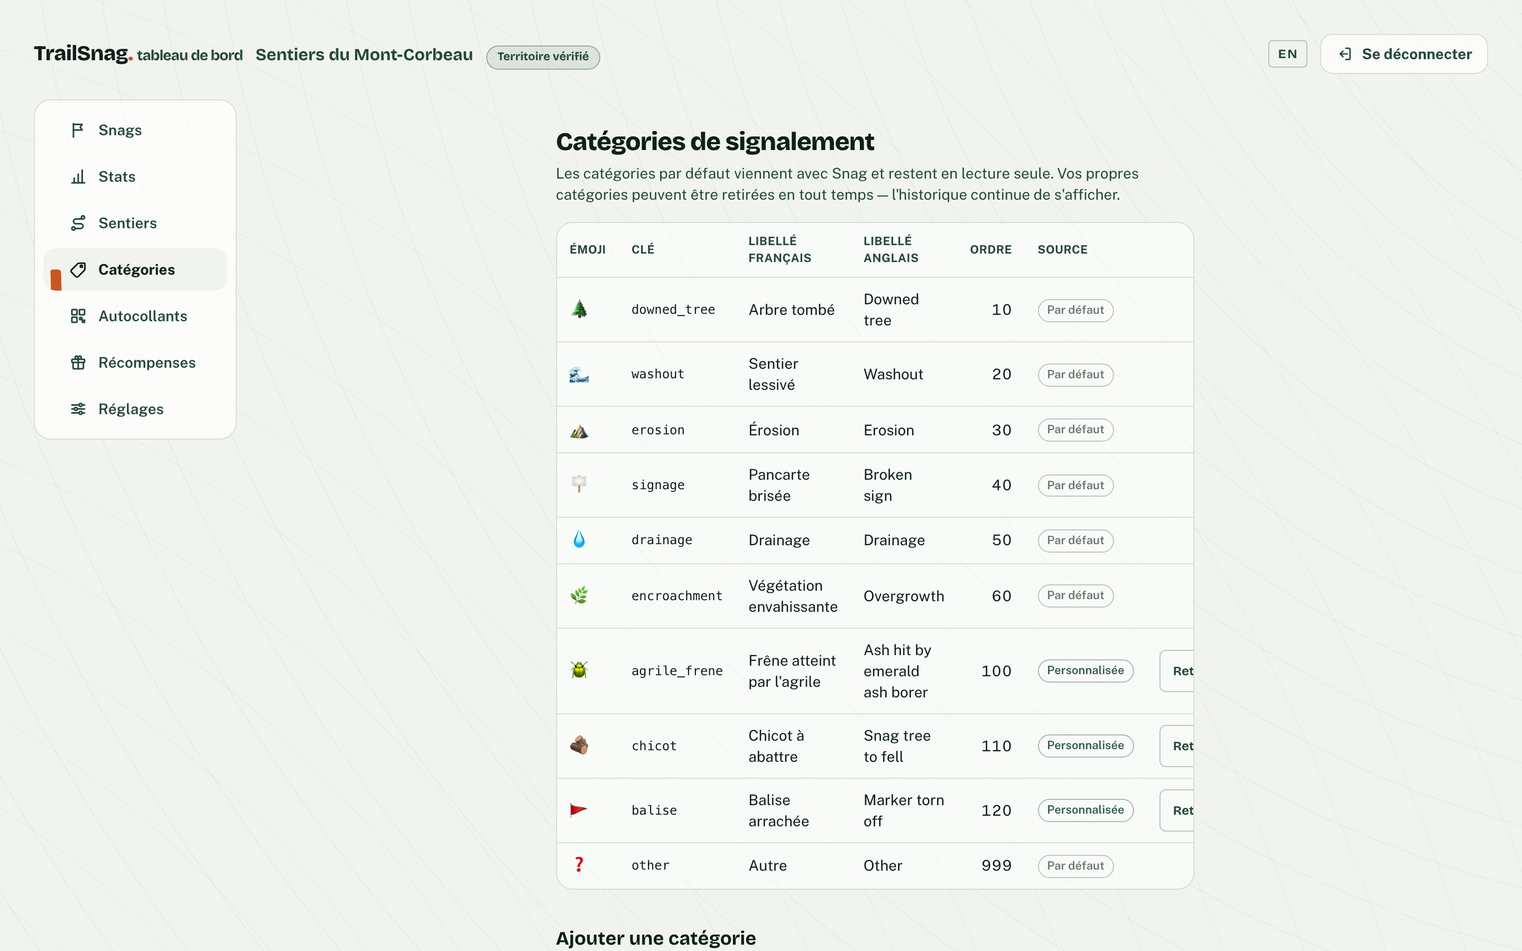Click the order value 999 for other
Image resolution: width=1522 pixels, height=951 pixels.
(996, 866)
